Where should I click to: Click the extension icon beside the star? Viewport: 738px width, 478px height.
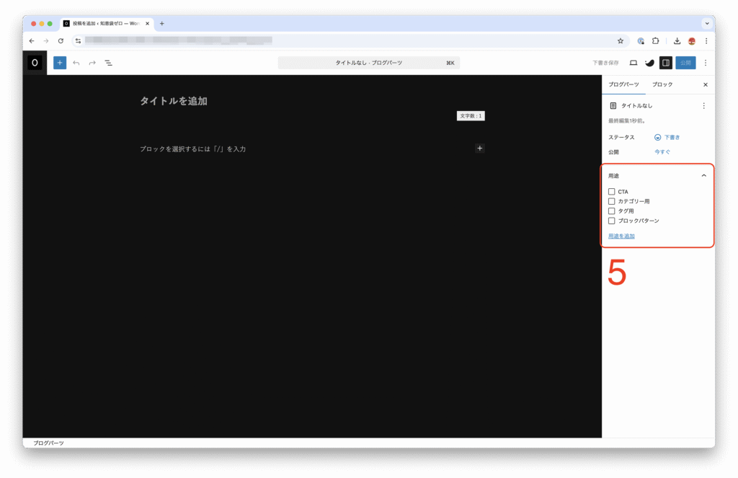(641, 41)
